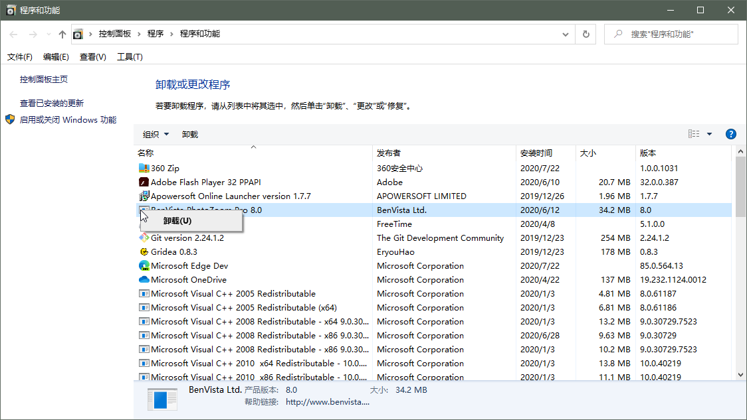Click the Visual C++ 2005 Redistributable (x64) icon
This screenshot has width=747, height=420.
pos(144,307)
